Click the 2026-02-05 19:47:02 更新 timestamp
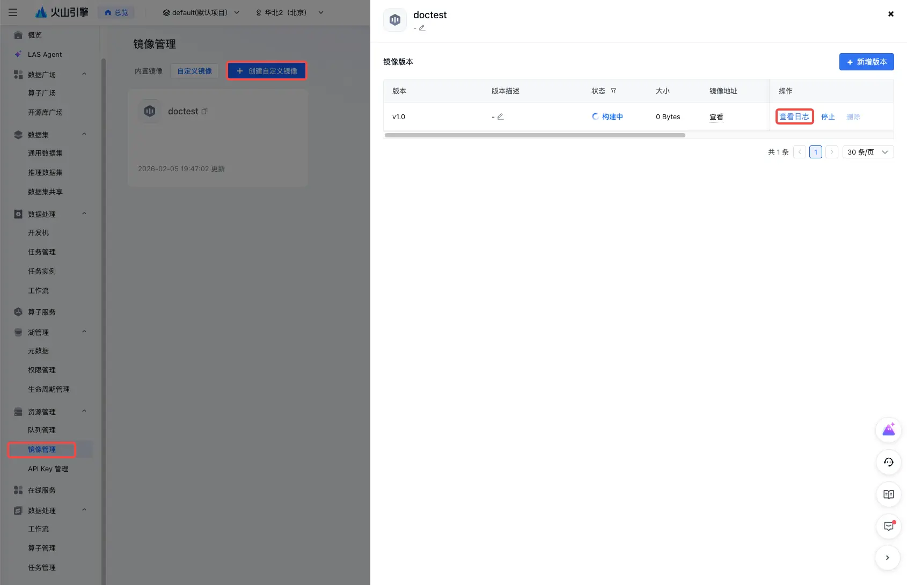Image resolution: width=907 pixels, height=585 pixels. pos(181,169)
